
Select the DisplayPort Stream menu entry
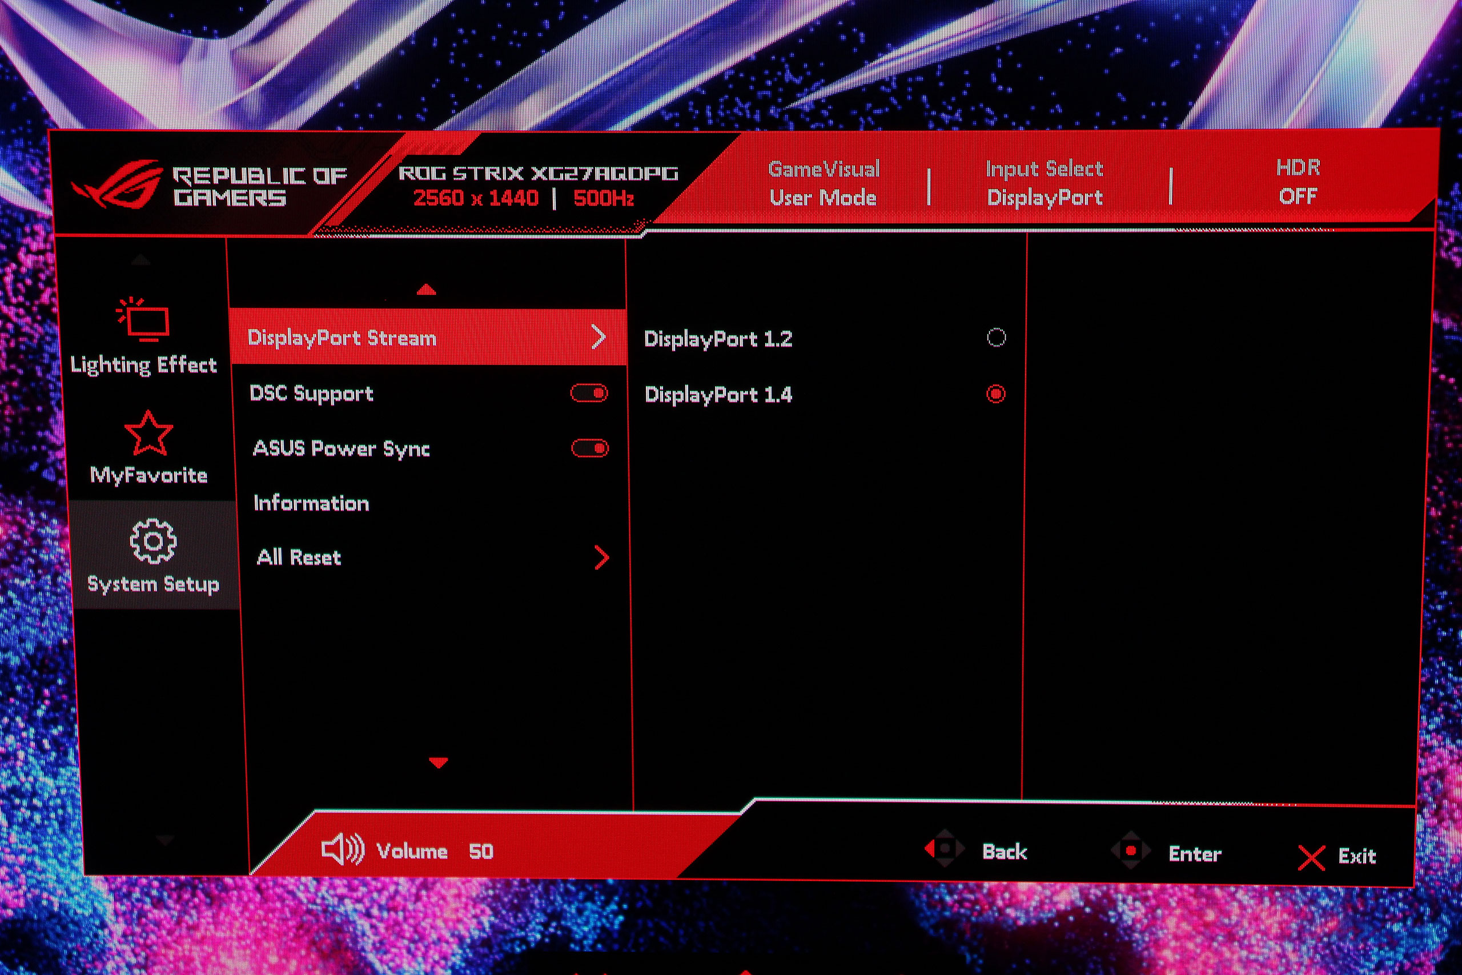(x=342, y=338)
